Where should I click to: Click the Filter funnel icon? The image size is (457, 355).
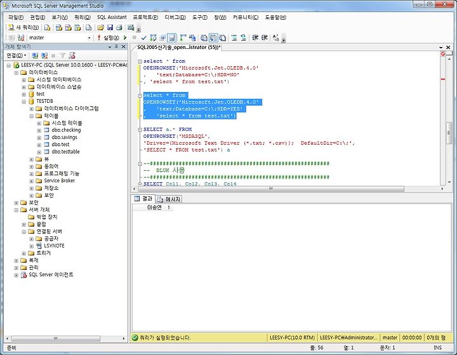point(62,55)
